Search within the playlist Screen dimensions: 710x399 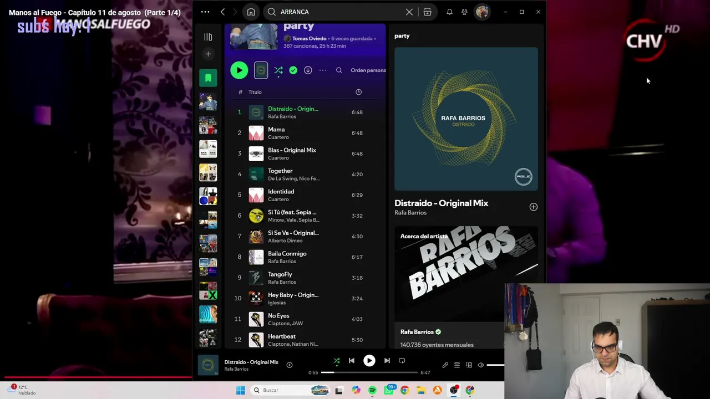pos(339,70)
